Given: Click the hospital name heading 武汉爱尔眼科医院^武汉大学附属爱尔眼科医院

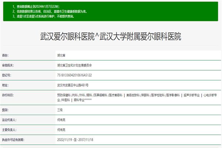Looking at the screenshot, I should click(x=111, y=36).
